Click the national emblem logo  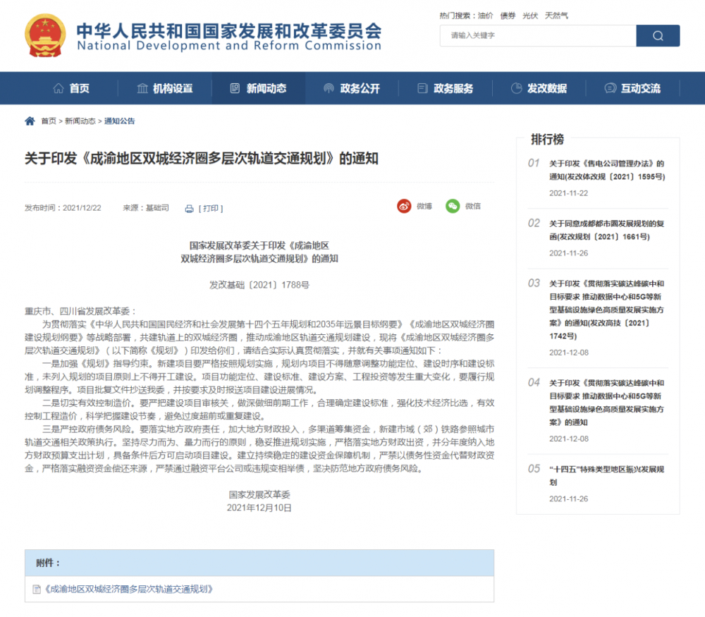click(45, 35)
